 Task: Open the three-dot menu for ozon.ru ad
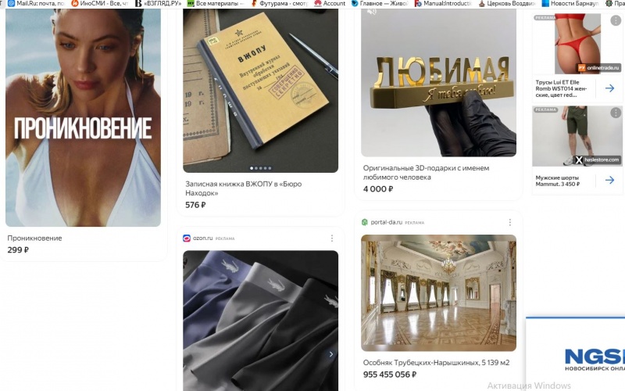click(x=331, y=239)
